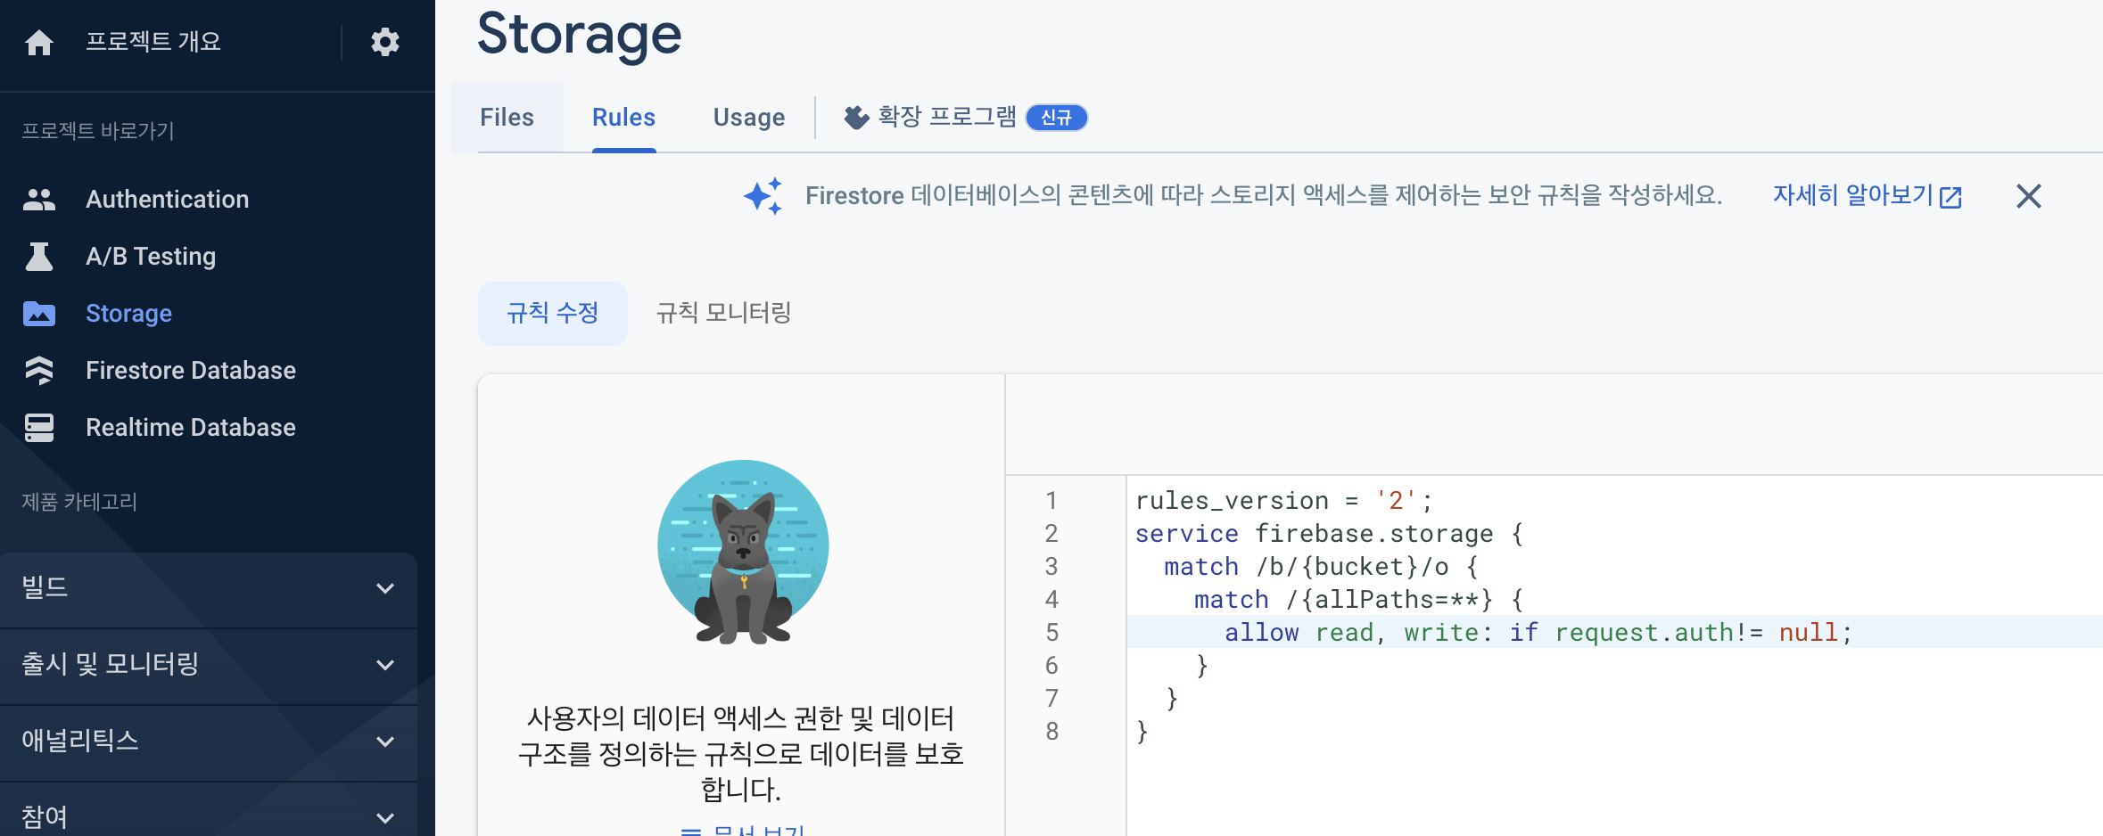Click the 사용자의 데이터 액세스 권한 description text
Viewport: 2103px width, 836px height.
[741, 754]
